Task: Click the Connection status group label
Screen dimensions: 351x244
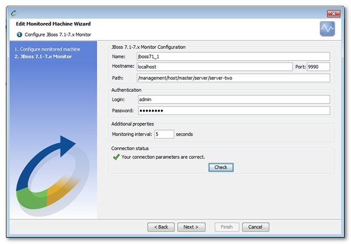Action: 130,148
